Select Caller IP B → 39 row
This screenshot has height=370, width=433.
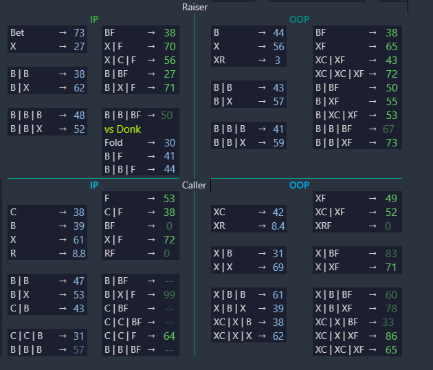point(47,226)
